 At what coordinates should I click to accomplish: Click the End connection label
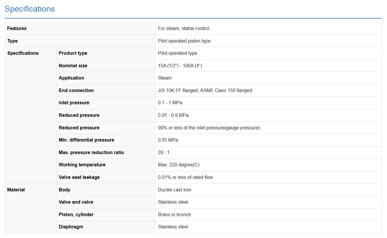[76, 90]
